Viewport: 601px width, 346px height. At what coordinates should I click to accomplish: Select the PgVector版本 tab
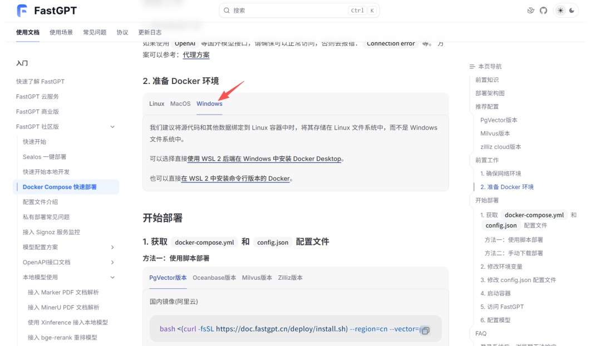point(168,278)
